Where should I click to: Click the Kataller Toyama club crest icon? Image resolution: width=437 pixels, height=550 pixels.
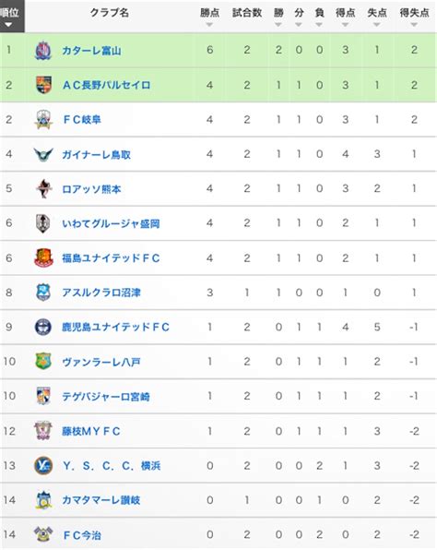click(43, 51)
